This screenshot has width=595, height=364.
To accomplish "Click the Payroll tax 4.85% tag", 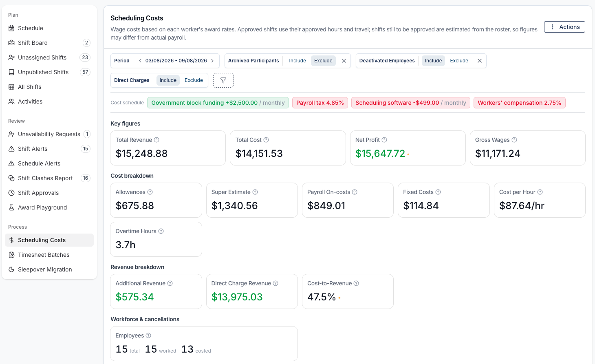I will coord(320,103).
